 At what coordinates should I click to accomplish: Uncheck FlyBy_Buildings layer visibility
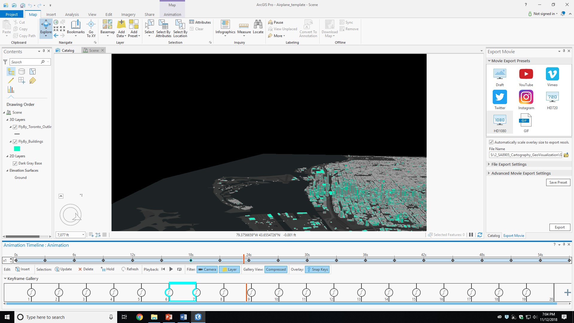pyautogui.click(x=15, y=141)
